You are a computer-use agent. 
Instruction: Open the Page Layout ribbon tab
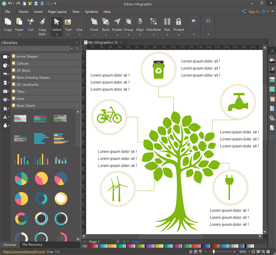(x=58, y=12)
